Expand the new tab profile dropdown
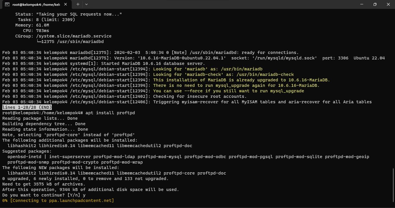The height and width of the screenshot is (208, 395). click(x=86, y=4)
